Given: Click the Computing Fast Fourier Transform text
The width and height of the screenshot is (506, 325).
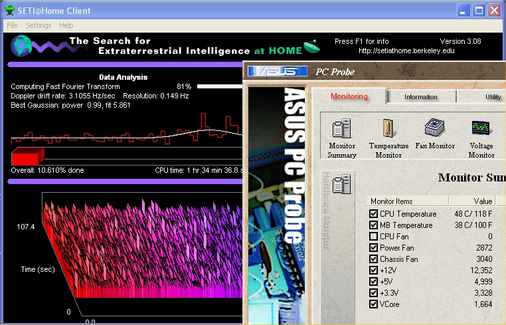Looking at the screenshot, I should click(x=65, y=86).
